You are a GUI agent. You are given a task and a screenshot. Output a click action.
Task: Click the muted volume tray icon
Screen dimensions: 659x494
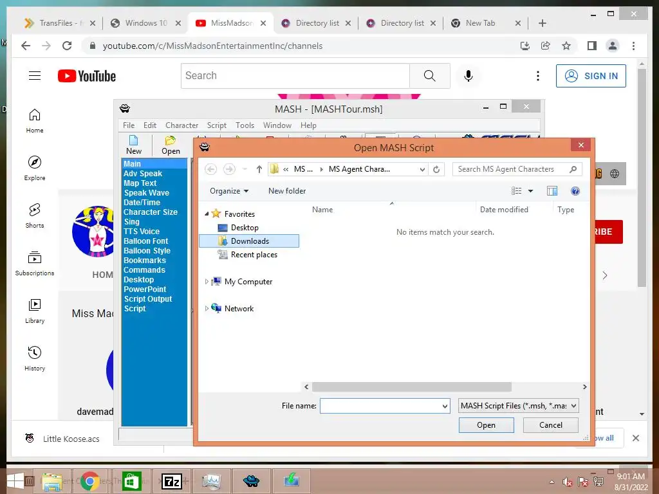(567, 482)
